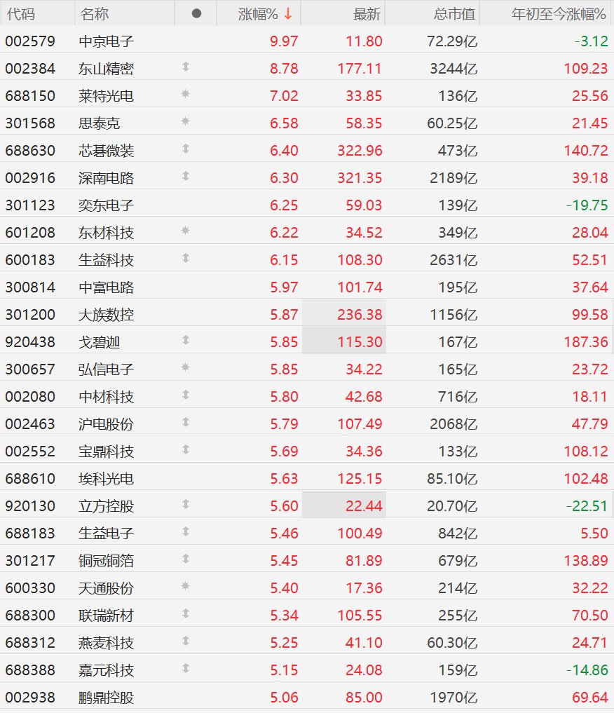Click market cap 3244亿 for 东山精密
Image resolution: width=614 pixels, height=713 pixels.
[453, 69]
